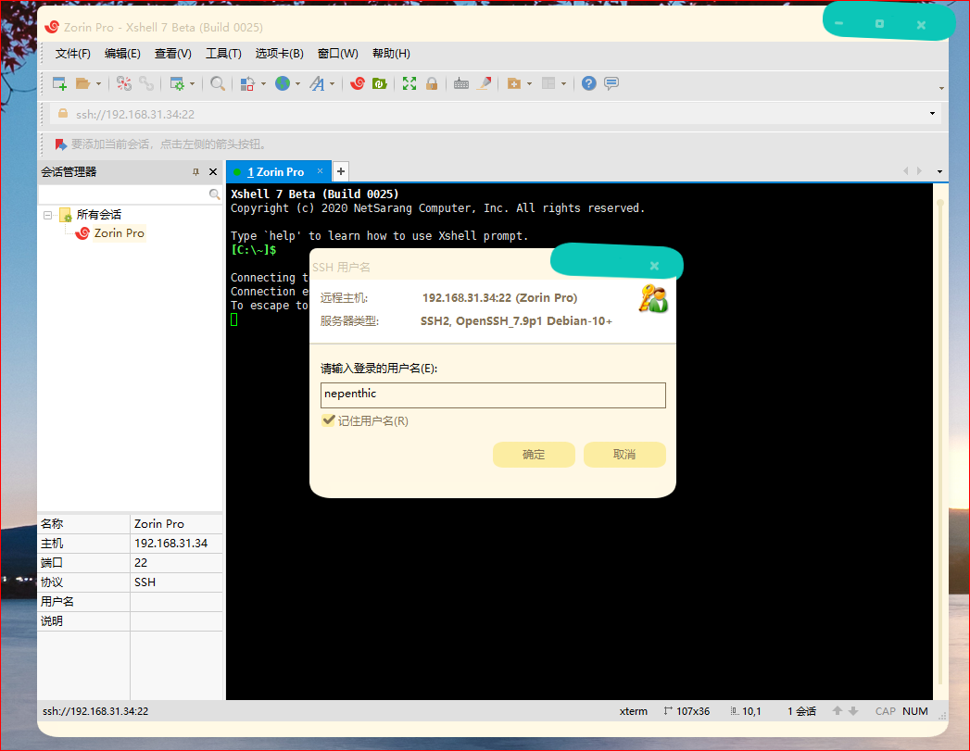
Task: Open the font selection icon
Action: tap(317, 83)
